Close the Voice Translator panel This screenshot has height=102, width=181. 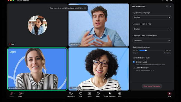pyautogui.click(x=170, y=6)
